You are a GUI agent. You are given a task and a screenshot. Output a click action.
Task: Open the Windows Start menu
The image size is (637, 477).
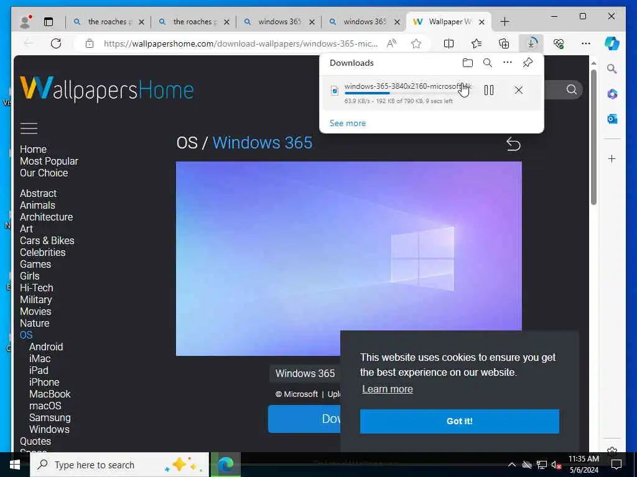[15, 465]
